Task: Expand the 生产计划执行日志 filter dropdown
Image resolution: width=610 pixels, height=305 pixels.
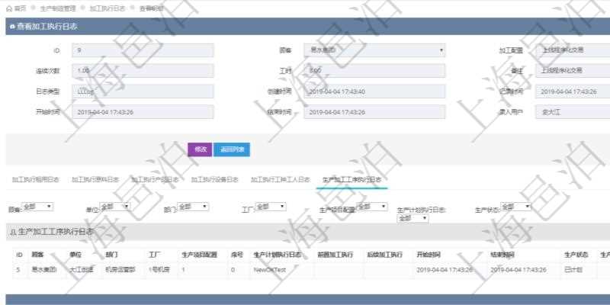Action: pos(412,218)
